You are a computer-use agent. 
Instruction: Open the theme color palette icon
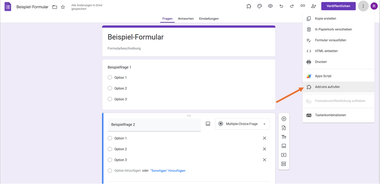click(259, 6)
